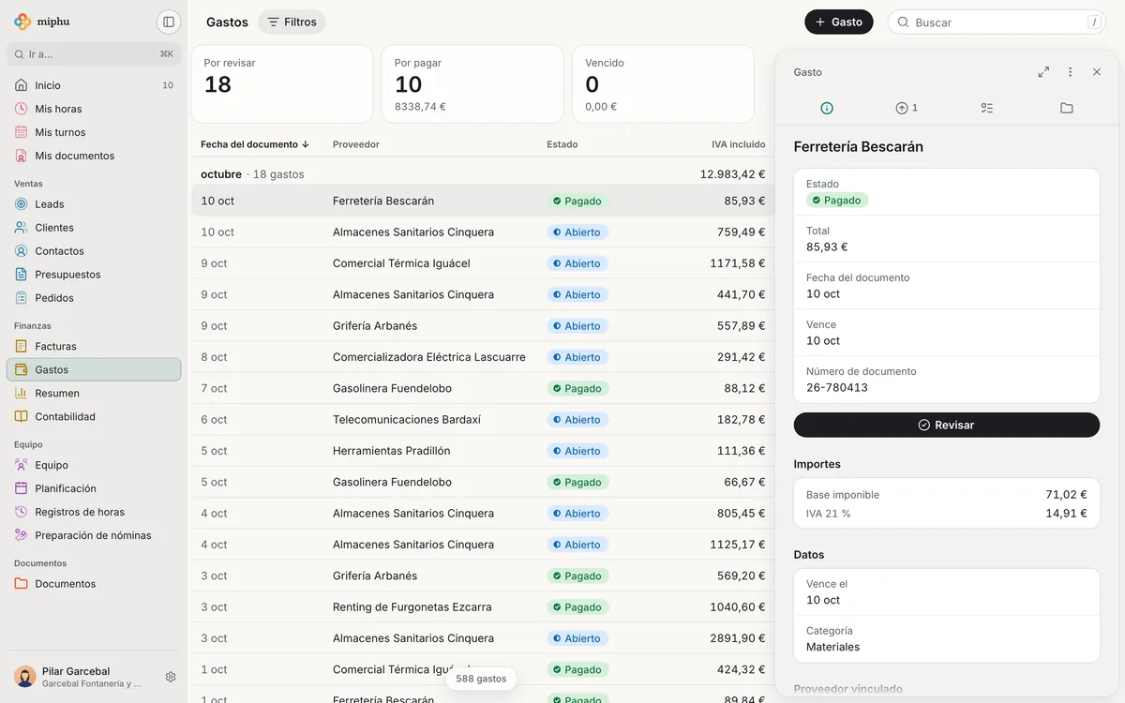Focus the Buscar search field
The width and height of the screenshot is (1125, 703).
click(x=998, y=22)
